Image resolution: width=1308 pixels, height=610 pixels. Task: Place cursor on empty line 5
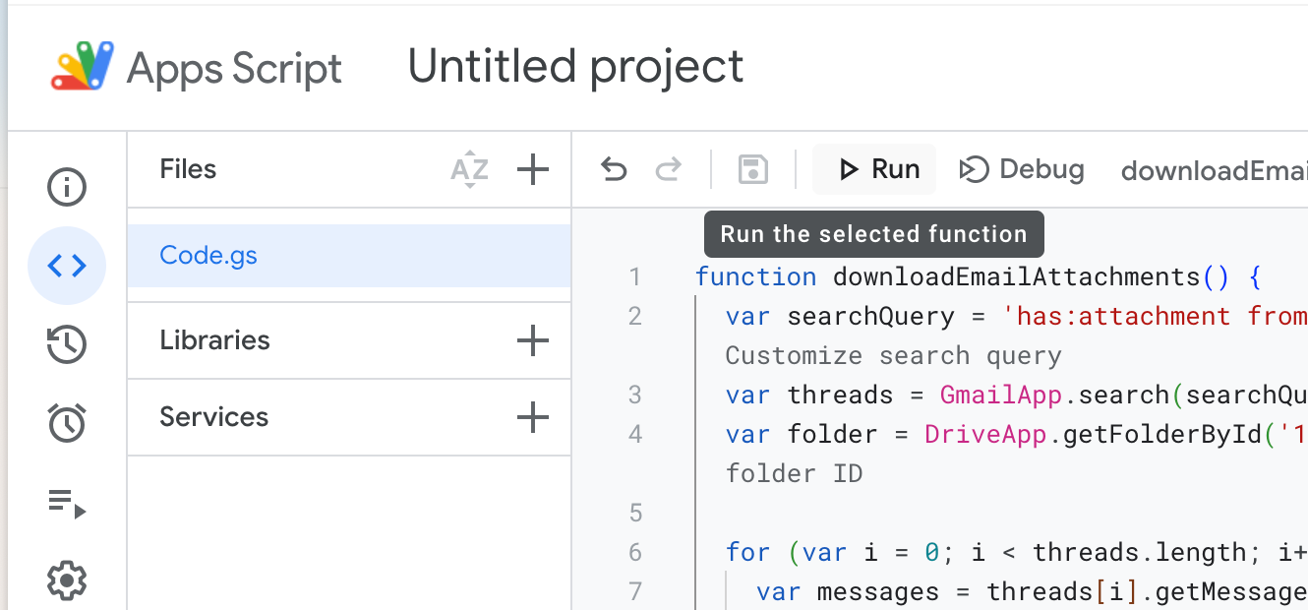click(885, 513)
